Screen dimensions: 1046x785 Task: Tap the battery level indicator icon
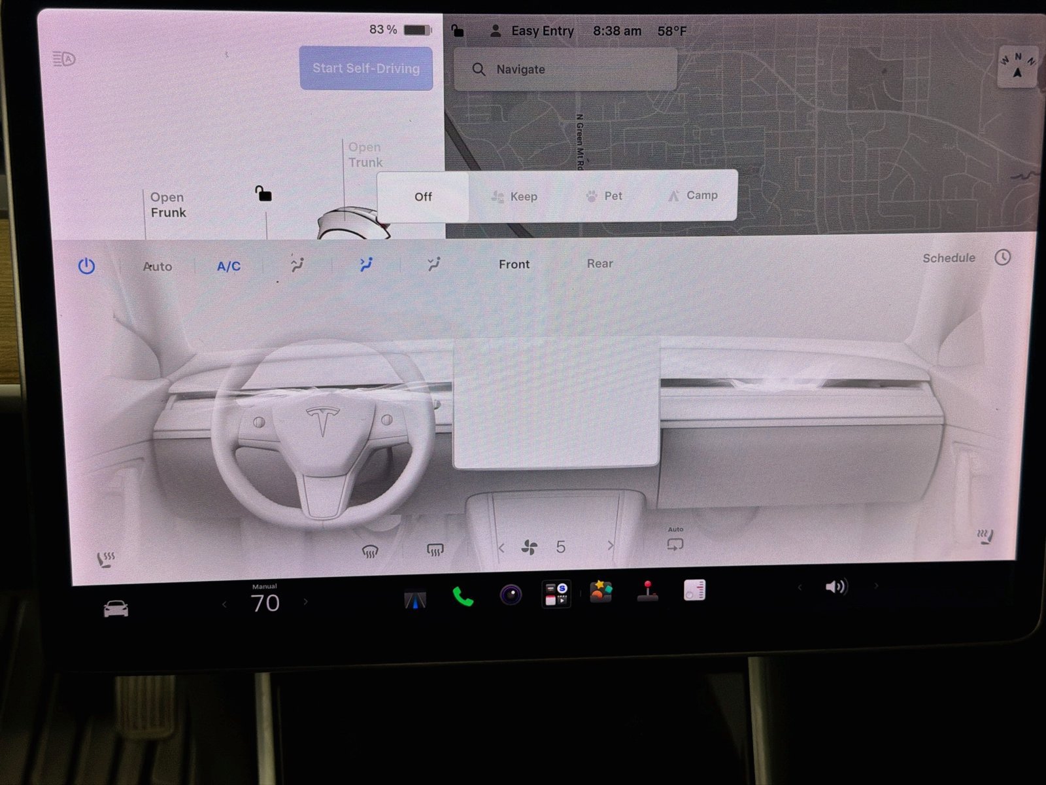418,30
